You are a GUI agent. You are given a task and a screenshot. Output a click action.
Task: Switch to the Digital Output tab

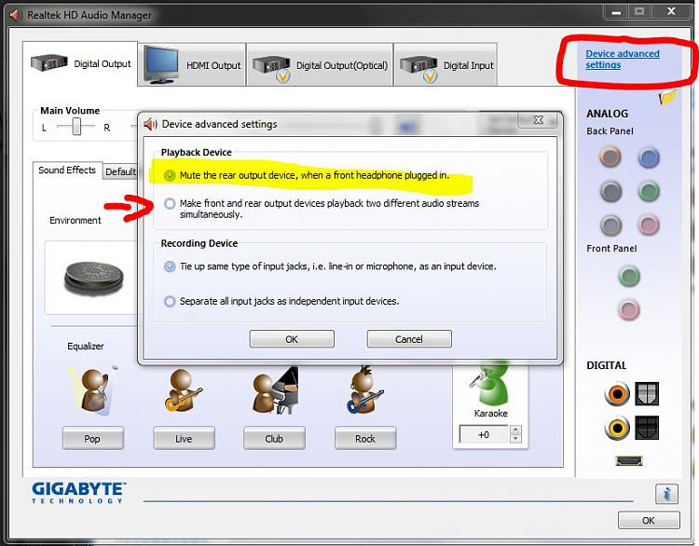pyautogui.click(x=80, y=63)
